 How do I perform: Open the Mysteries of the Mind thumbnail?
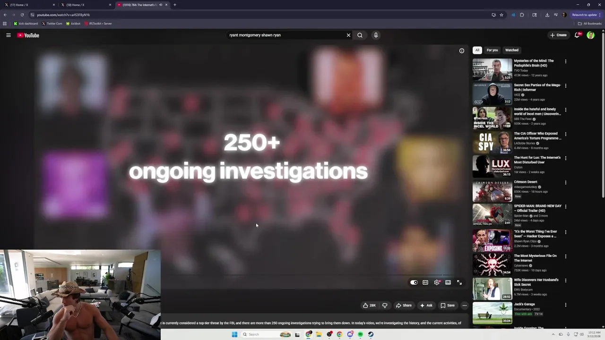(492, 69)
